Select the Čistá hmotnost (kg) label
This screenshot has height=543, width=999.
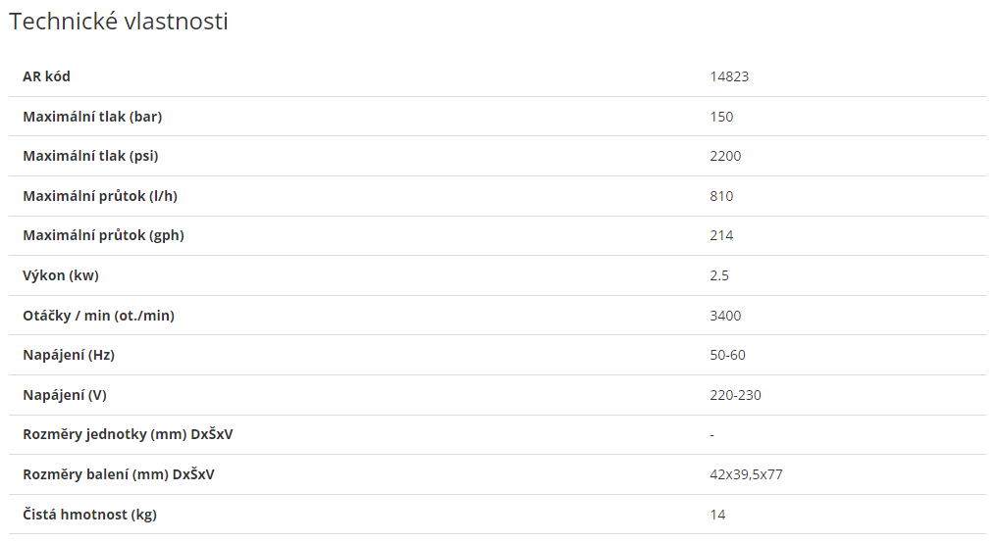(90, 515)
